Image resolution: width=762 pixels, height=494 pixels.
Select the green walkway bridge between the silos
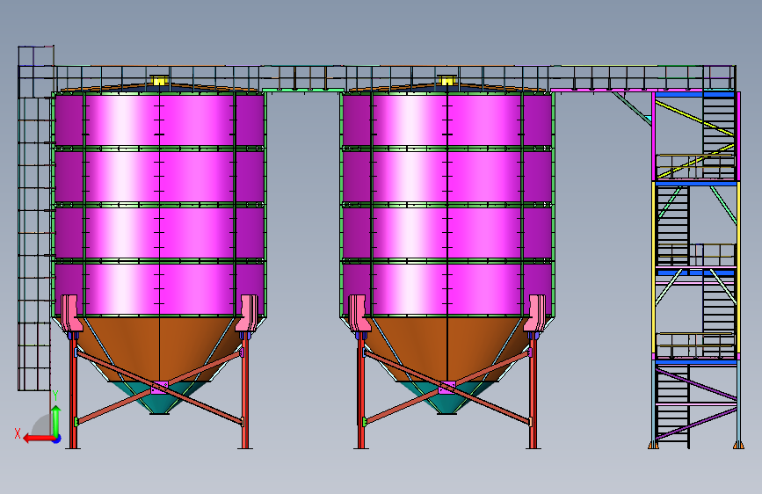[302, 90]
